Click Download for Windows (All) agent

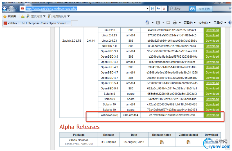(x=212, y=115)
